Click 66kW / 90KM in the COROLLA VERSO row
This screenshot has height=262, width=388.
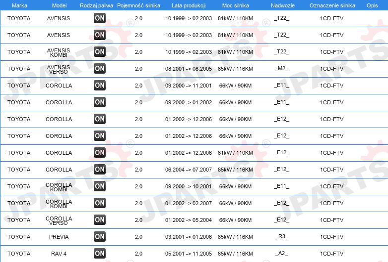235,220
